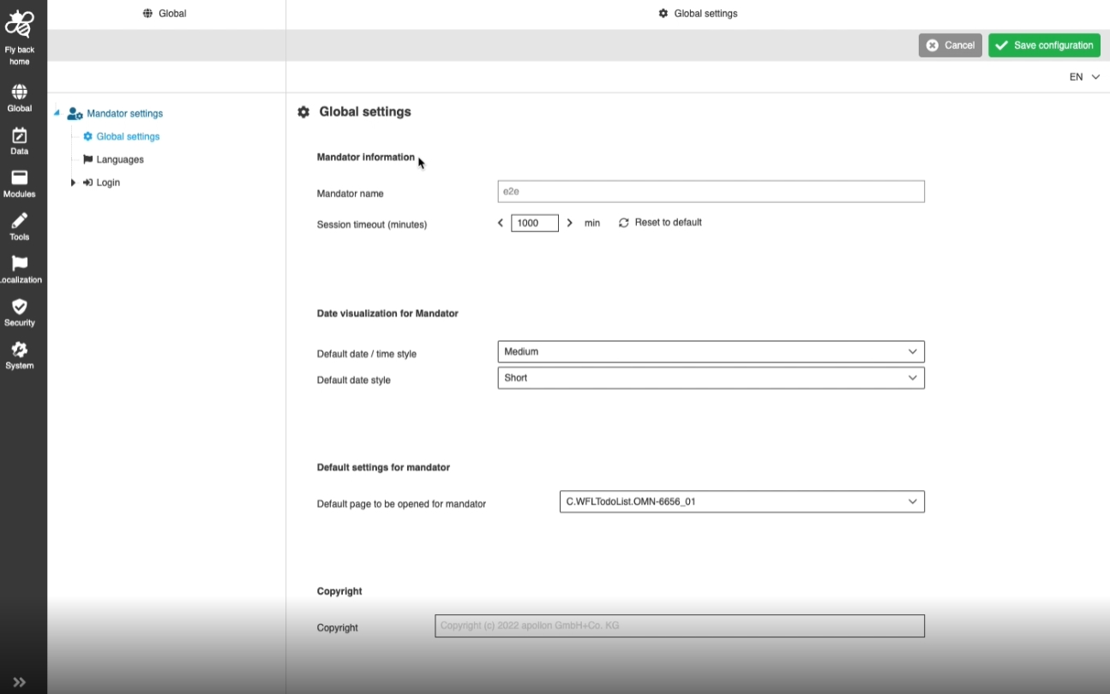Open the System gear icon in sidebar
Screen dimensions: 1110x694
pos(19,350)
